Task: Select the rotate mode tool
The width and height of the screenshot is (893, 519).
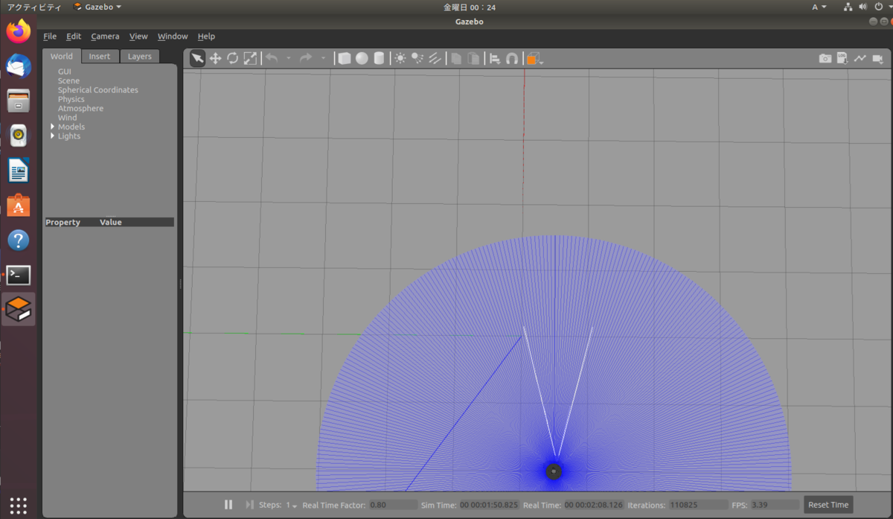Action: click(233, 58)
